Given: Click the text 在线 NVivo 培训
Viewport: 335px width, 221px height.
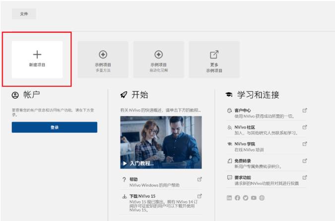Looking at the screenshot, I should 249,150.
